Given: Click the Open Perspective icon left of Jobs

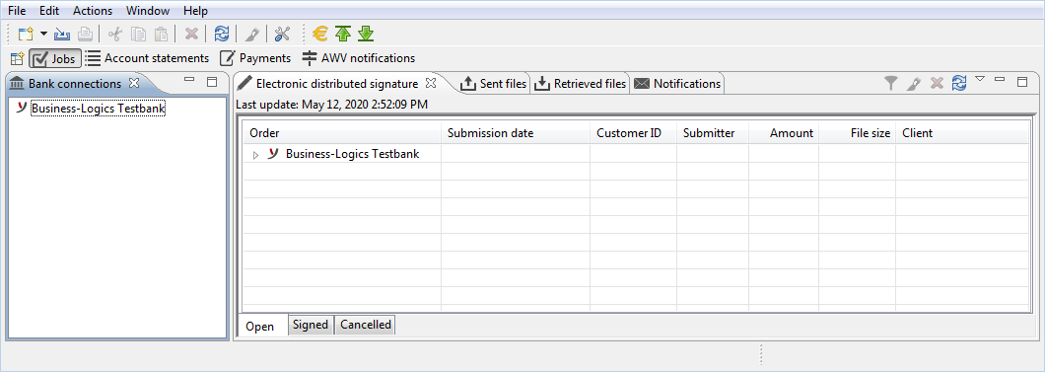Looking at the screenshot, I should (x=18, y=58).
